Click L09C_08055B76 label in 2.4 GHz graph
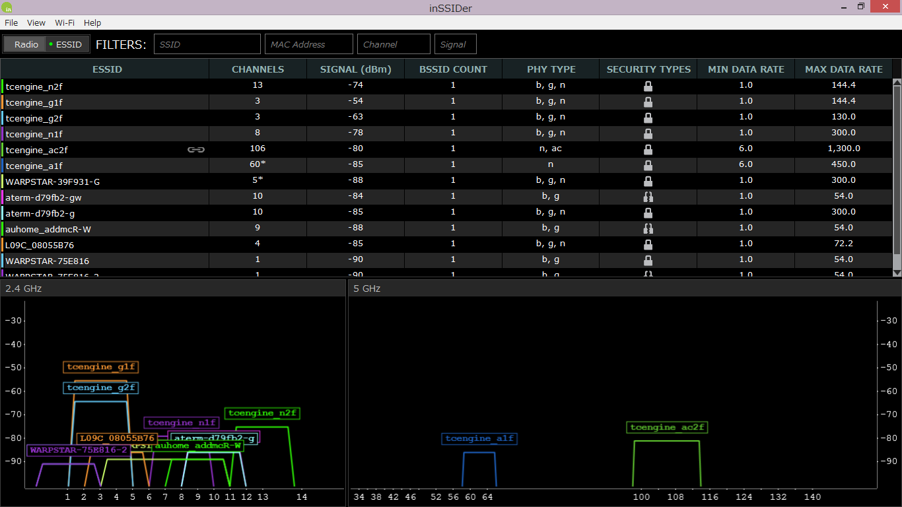 117,438
